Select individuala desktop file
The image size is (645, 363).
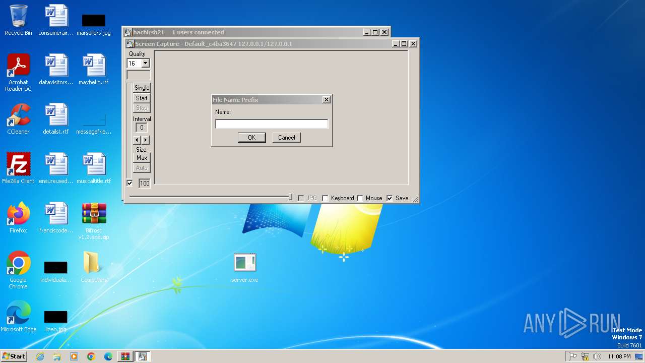pyautogui.click(x=56, y=272)
